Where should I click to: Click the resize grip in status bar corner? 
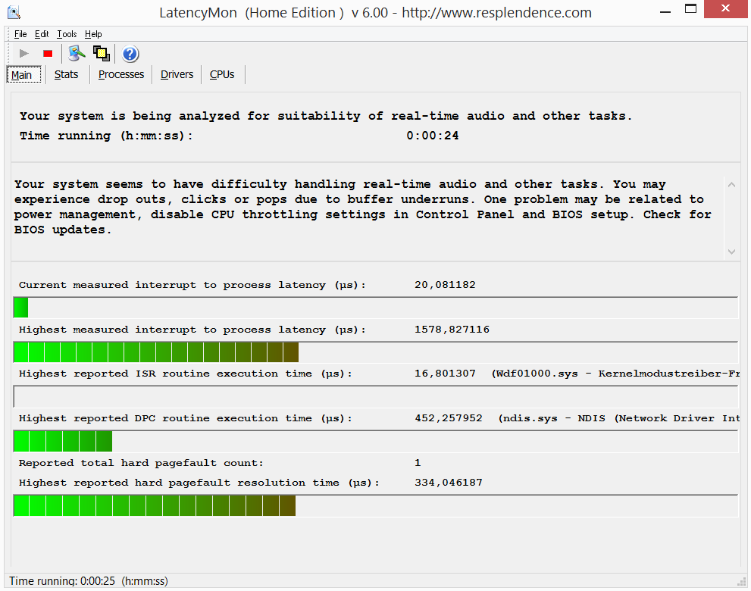[x=742, y=582]
